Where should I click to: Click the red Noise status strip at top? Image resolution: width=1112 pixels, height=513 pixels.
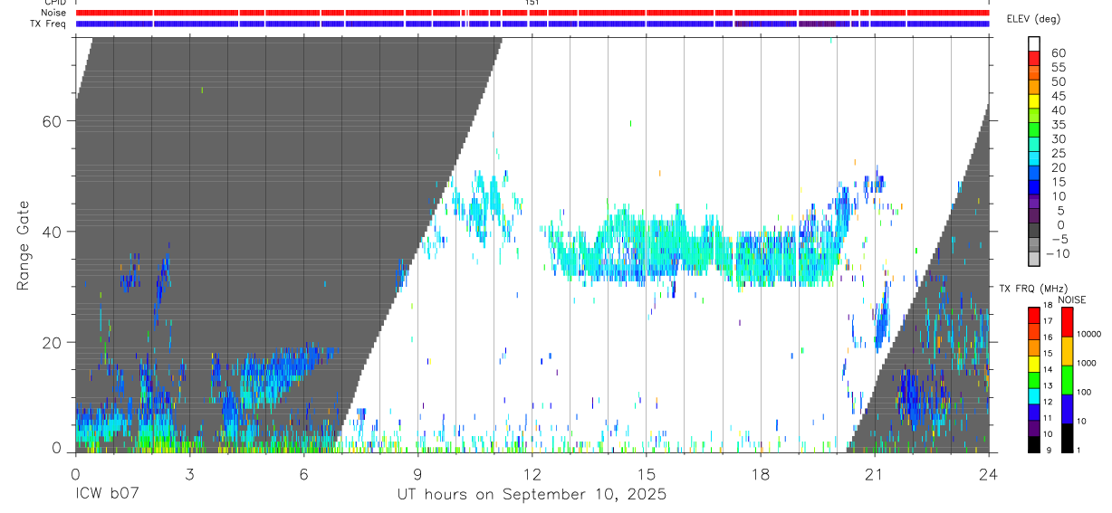532,13
